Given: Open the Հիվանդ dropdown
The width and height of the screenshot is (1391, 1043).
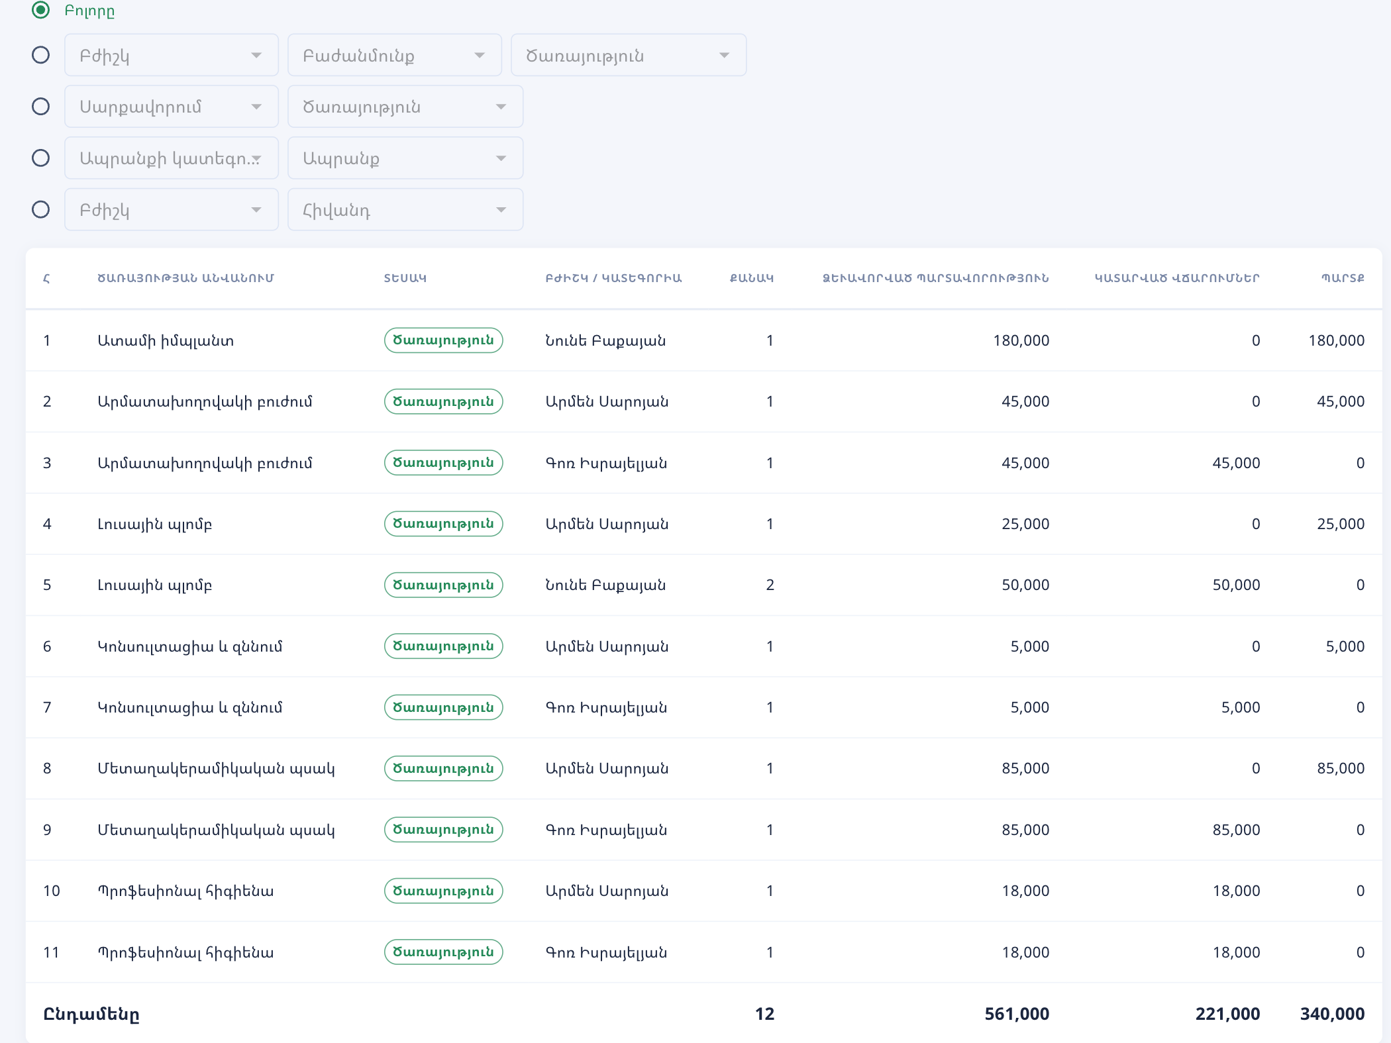Looking at the screenshot, I should (405, 210).
